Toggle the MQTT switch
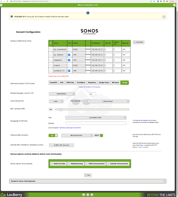Screen dimensions: 178x197 99,136
